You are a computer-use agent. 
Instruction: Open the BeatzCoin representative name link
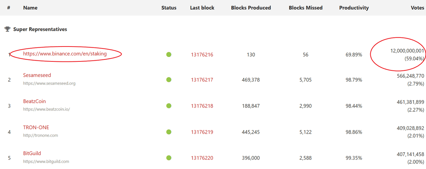click(34, 101)
